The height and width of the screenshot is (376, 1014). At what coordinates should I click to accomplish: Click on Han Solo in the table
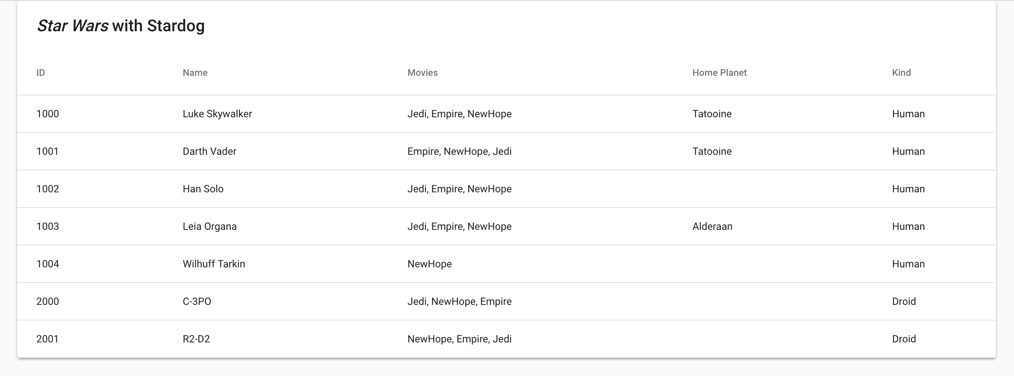(x=203, y=189)
